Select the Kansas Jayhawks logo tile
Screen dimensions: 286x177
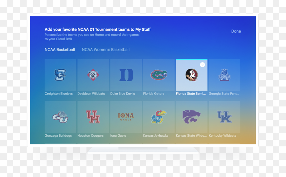pos(159,117)
